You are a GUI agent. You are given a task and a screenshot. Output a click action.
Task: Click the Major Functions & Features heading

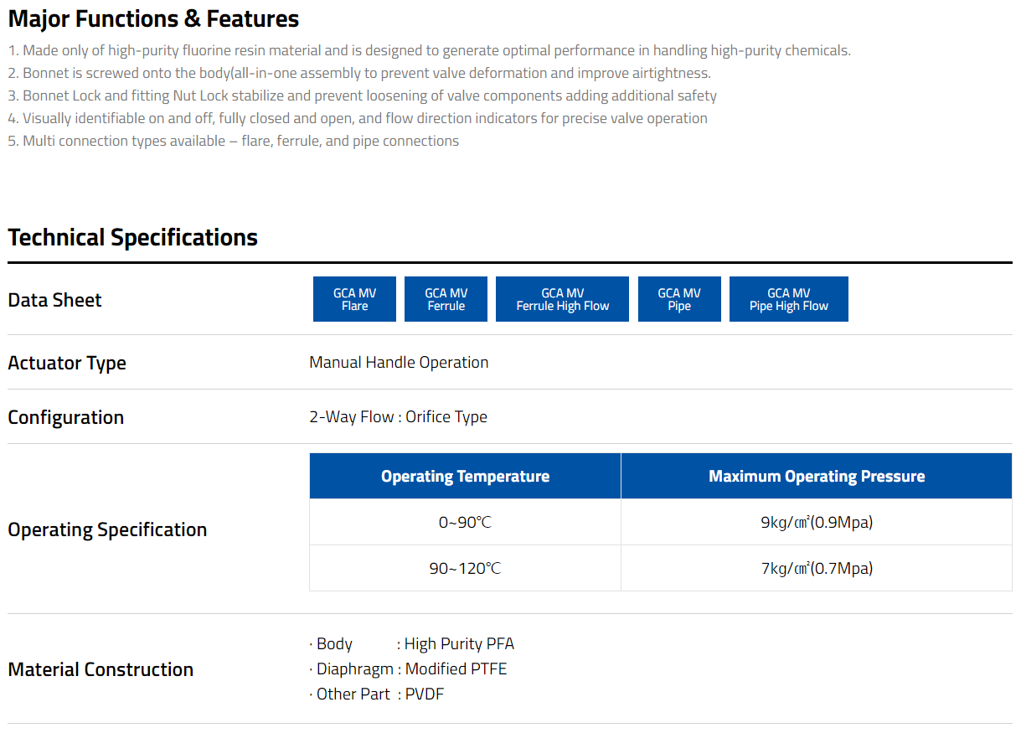[153, 18]
